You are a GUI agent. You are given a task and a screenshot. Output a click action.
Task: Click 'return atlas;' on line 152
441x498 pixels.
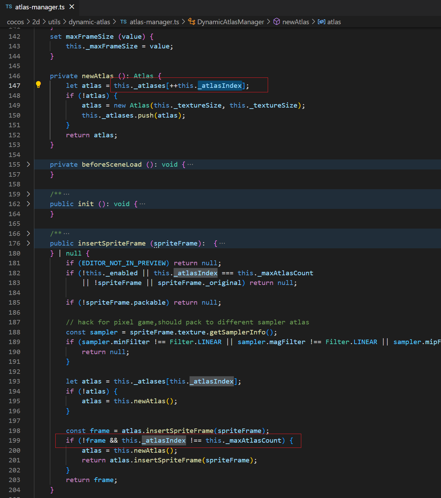click(x=92, y=135)
